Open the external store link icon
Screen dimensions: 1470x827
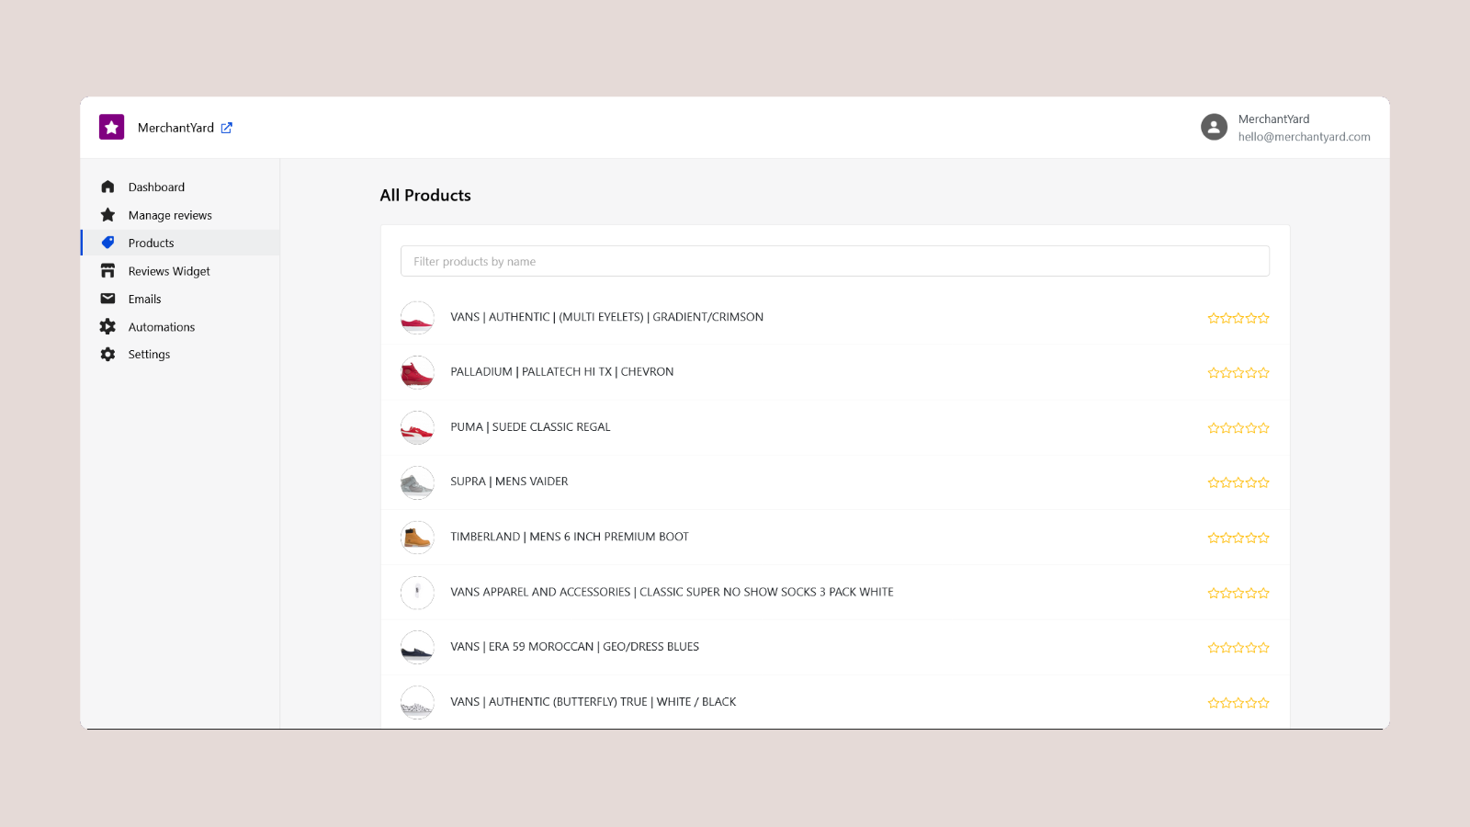tap(227, 128)
